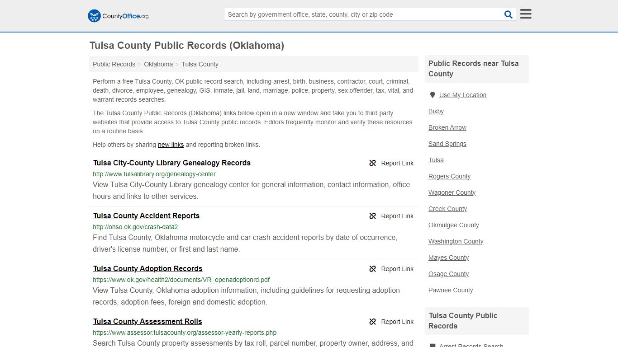
Task: Open tulsalibrary.org genealogy-center URL
Action: [154, 174]
